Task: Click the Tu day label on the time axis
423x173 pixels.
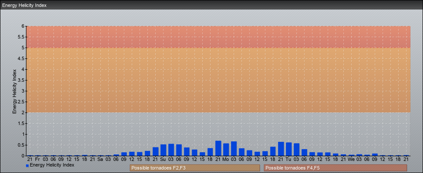Action: point(288,160)
